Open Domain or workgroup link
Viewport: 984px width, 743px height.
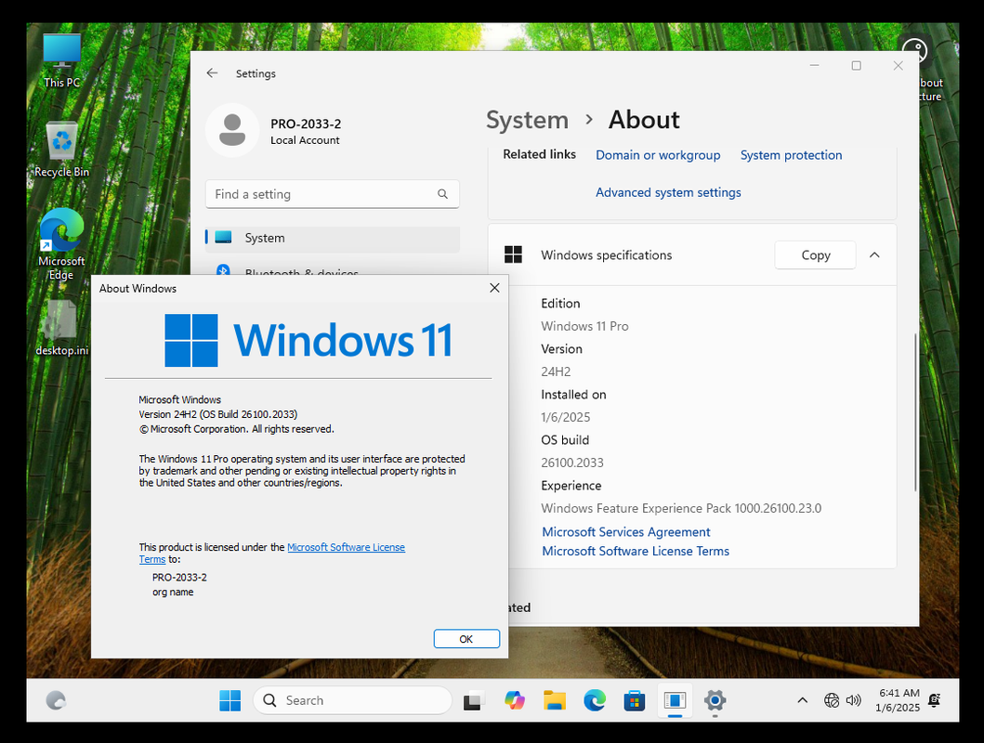coord(658,155)
